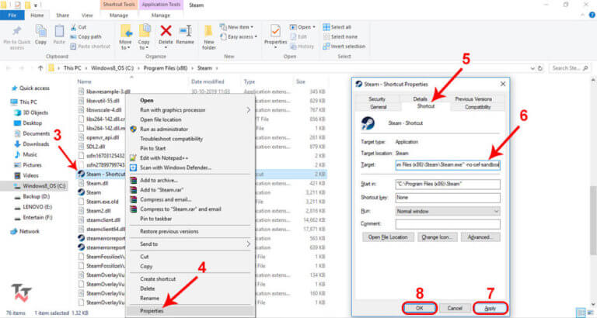
Task: Click Select all in ribbon
Action: pos(337,27)
